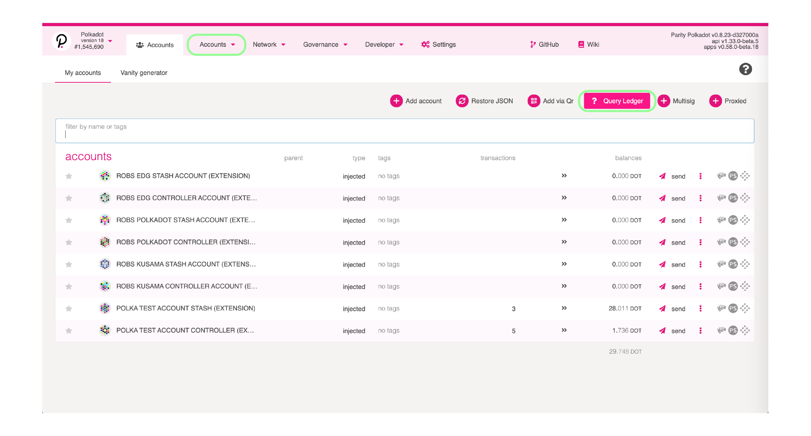This screenshot has height=436, width=811.
Task: Open three-dot menu for POLKA TEST ACCOUNT CONTROLLER
Action: [700, 331]
